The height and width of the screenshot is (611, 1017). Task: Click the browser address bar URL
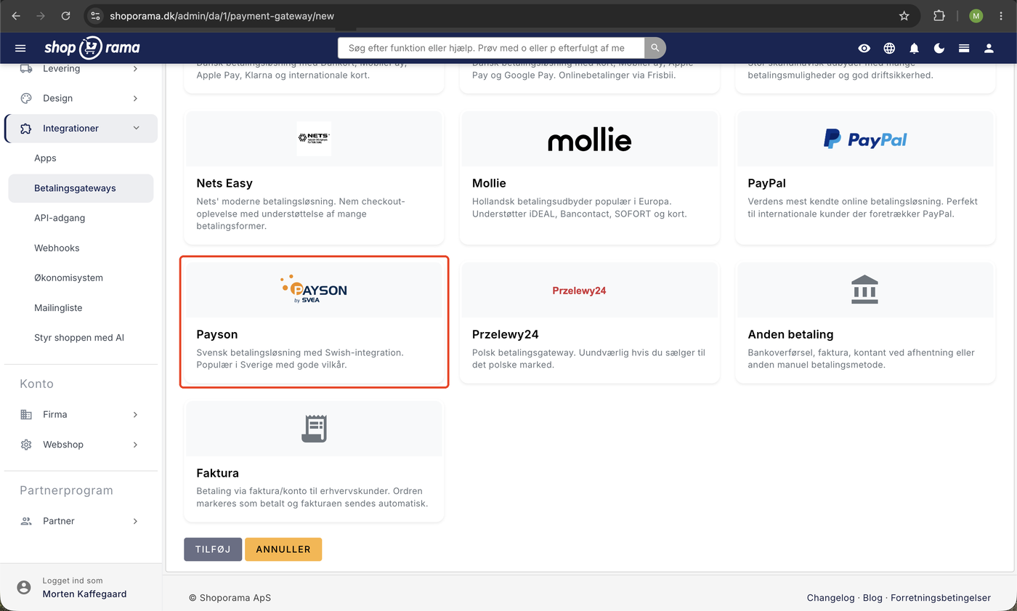tap(222, 15)
